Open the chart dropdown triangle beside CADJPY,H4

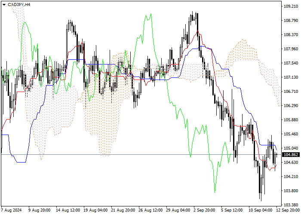(x=4, y=5)
